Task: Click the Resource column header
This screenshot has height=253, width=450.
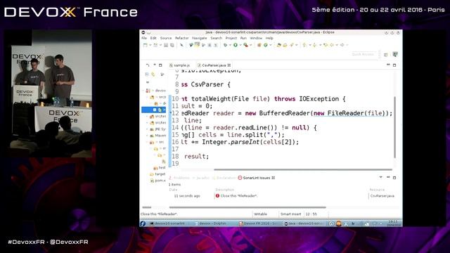Action: coord(377,190)
